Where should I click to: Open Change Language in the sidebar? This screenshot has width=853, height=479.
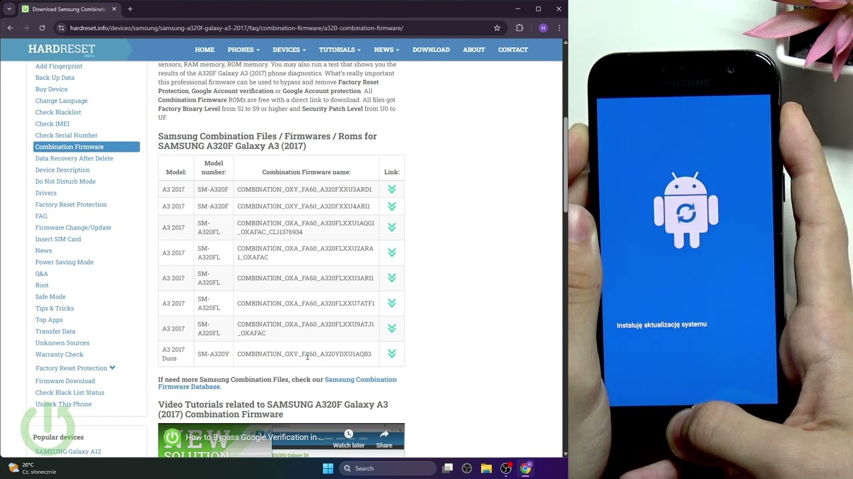tap(61, 100)
